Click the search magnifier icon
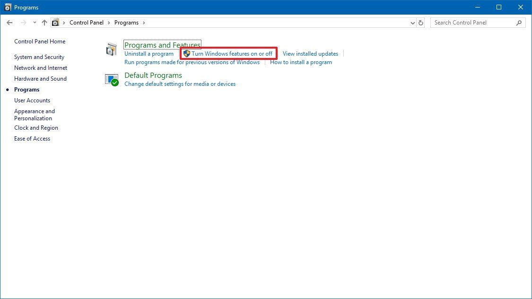 pos(519,22)
